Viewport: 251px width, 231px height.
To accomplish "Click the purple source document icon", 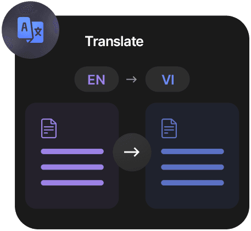I will point(49,128).
